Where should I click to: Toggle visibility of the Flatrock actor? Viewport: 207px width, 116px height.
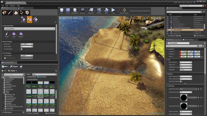tap(168, 18)
